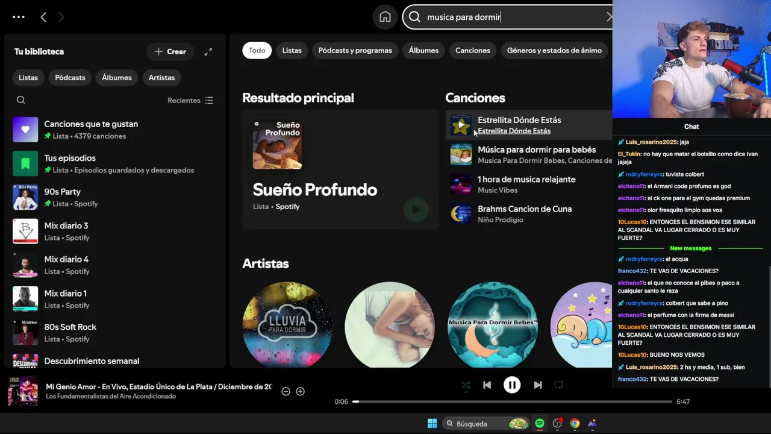Expand the library panel with arrows icon
771x434 pixels.
tap(208, 52)
